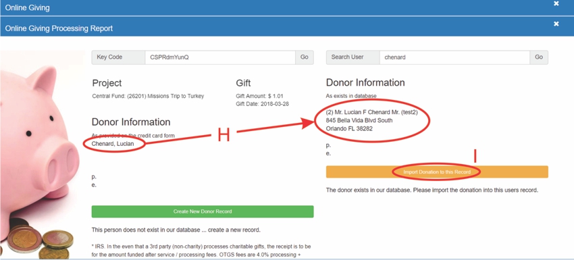Viewport: 574px width, 260px height.
Task: Select the Gift Date 2018-03-28 line
Action: (x=262, y=104)
